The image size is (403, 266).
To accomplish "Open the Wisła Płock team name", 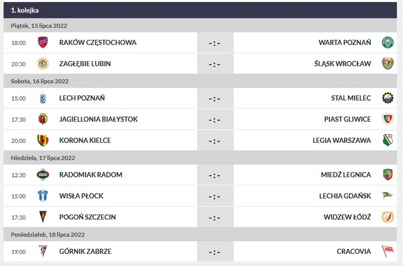I will 81,196.
